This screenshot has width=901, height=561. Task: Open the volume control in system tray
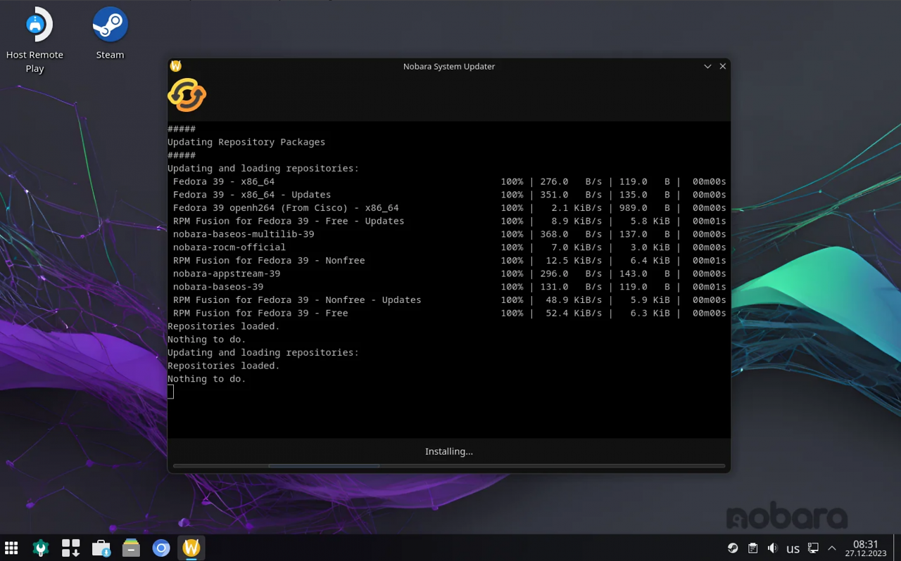click(772, 548)
